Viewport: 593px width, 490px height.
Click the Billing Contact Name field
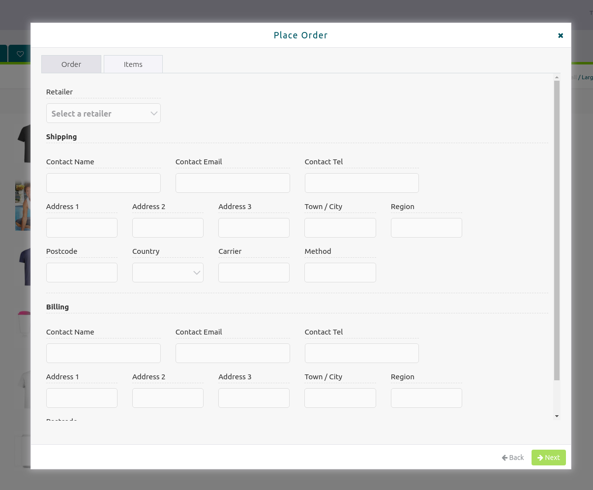coord(103,353)
